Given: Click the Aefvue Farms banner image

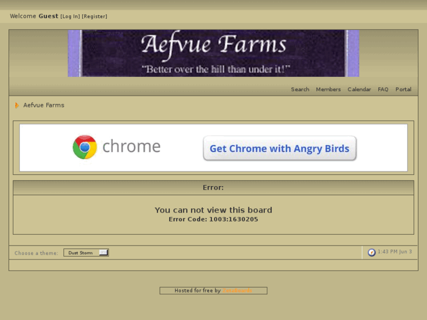Looking at the screenshot, I should coord(213,53).
